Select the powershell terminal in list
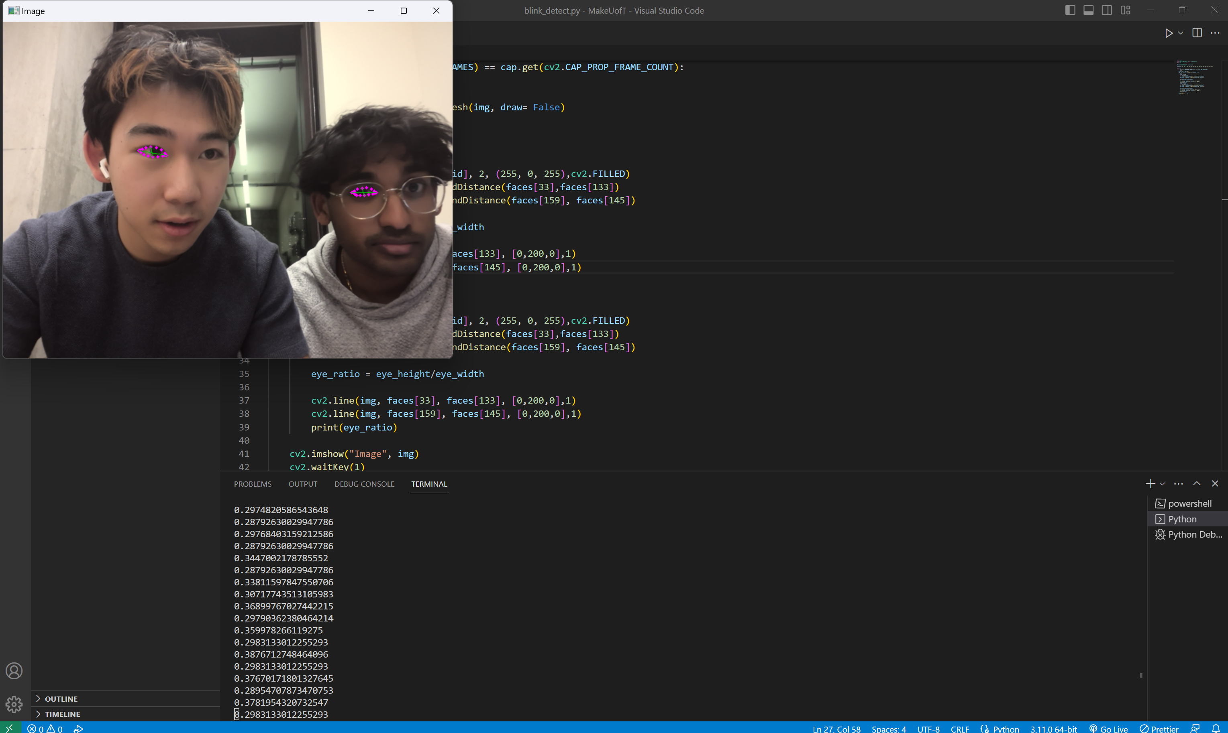This screenshot has width=1228, height=733. 1189,504
